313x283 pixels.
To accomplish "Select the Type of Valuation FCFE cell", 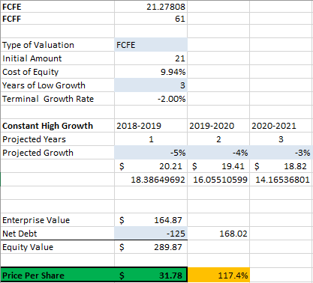I will pos(151,45).
